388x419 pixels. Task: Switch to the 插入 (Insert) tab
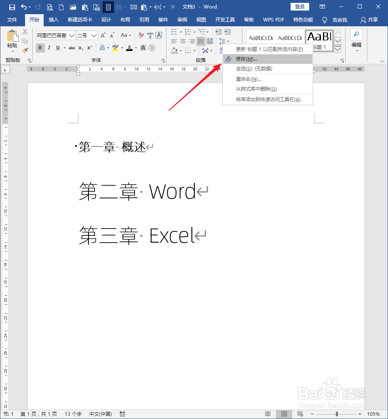pos(53,20)
